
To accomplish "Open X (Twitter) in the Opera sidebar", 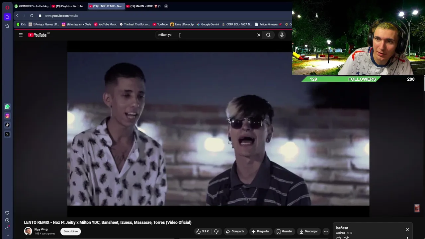I will (x=7, y=134).
